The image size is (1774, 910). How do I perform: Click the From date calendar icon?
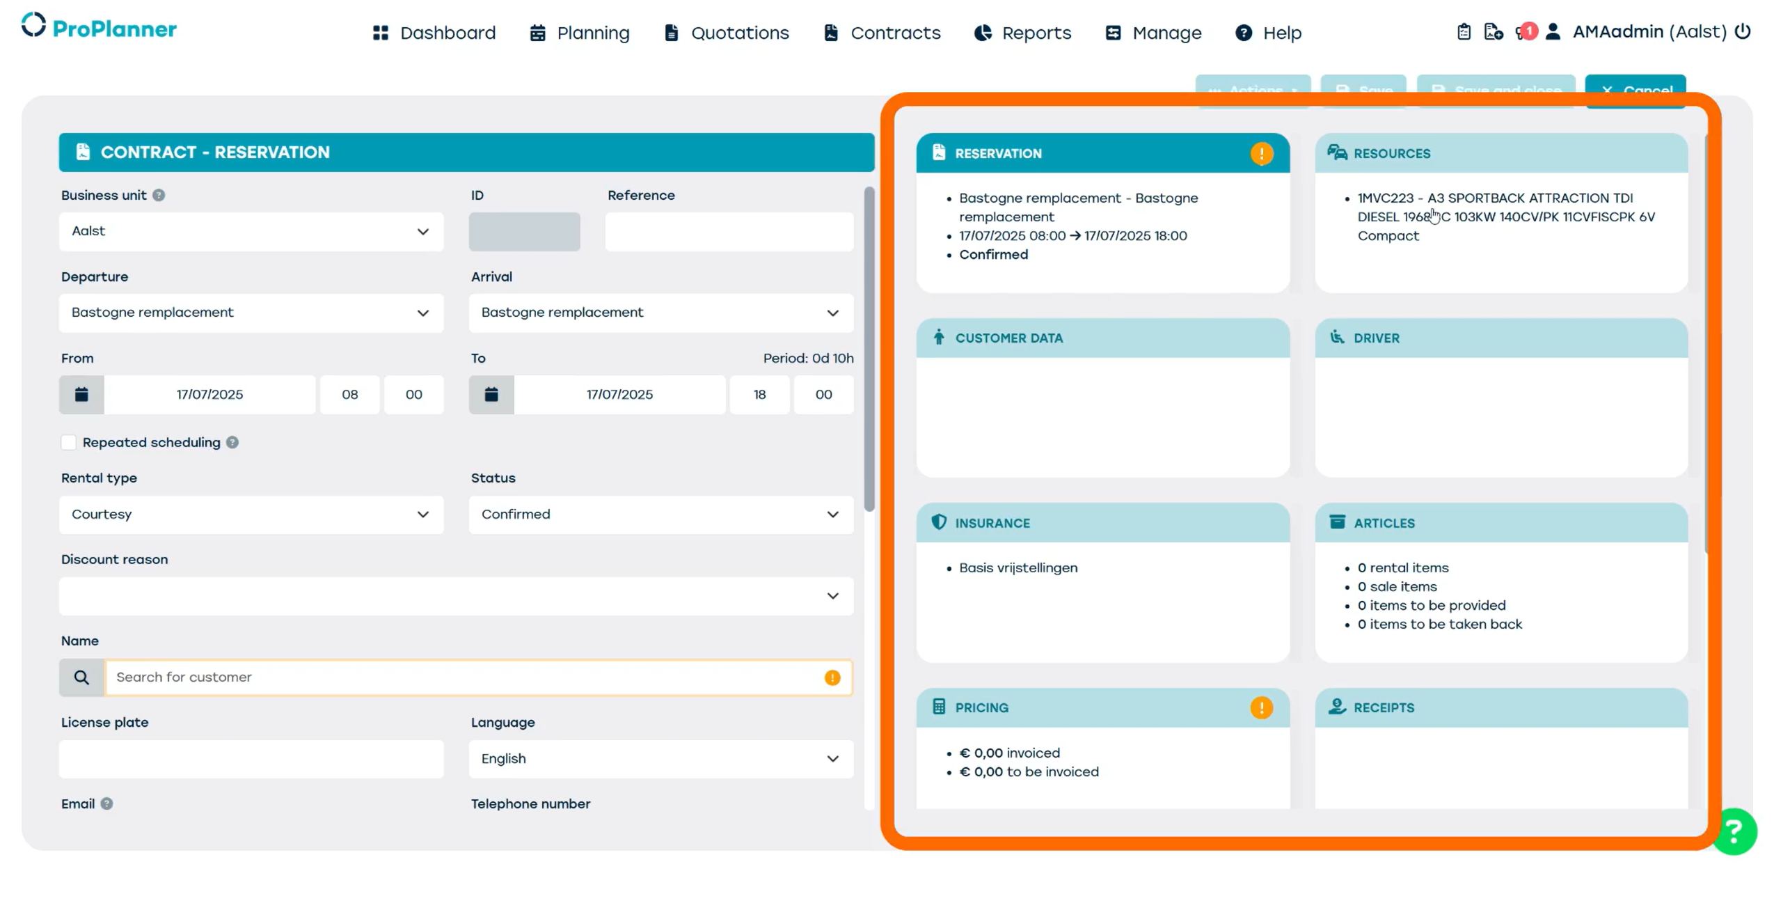81,394
